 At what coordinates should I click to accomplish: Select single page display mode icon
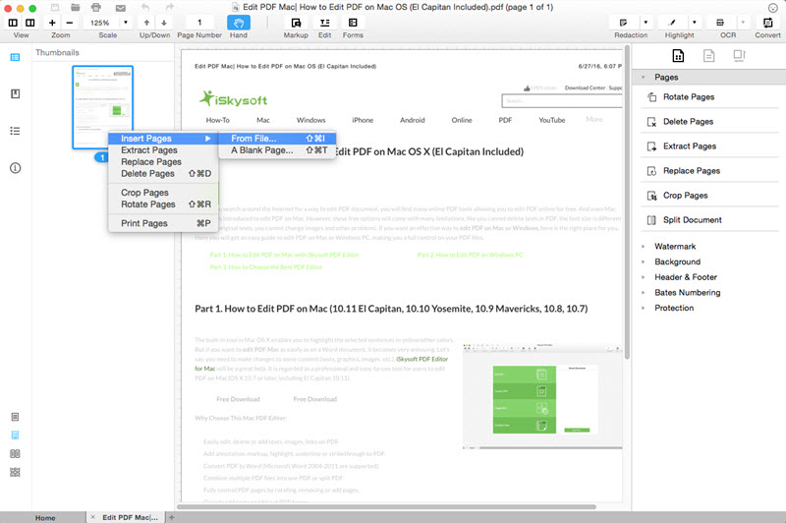15,417
